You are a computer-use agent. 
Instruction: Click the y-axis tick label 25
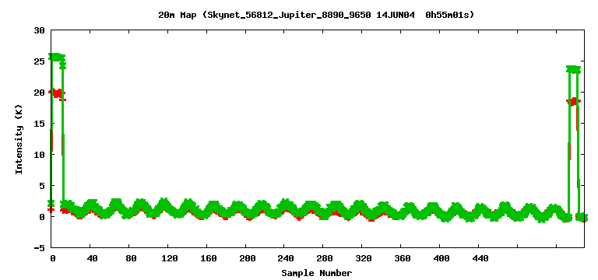40,61
